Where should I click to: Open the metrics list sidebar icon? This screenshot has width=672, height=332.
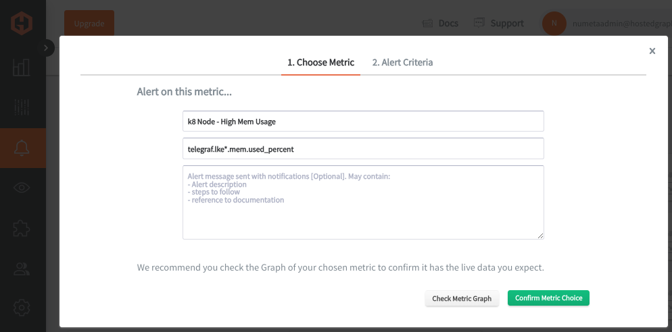coord(22,107)
